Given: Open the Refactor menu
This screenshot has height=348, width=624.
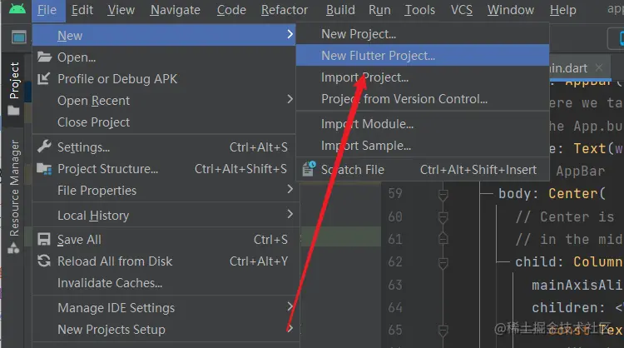Looking at the screenshot, I should click(x=285, y=10).
